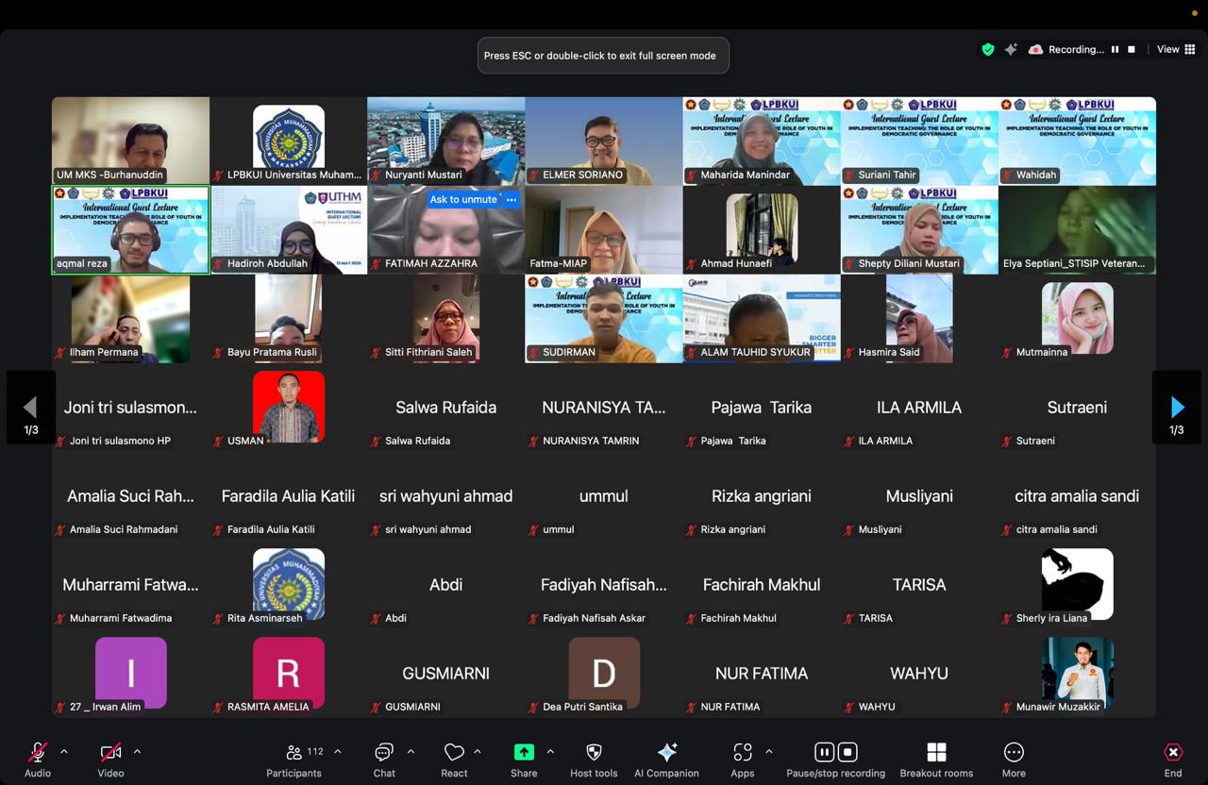Open the View layout menu
The image size is (1208, 785).
click(x=1176, y=50)
